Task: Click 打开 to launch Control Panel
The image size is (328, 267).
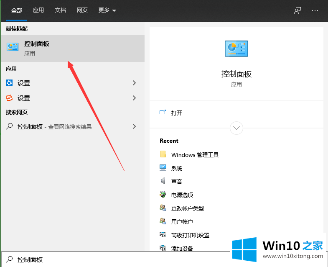Action: [x=177, y=113]
